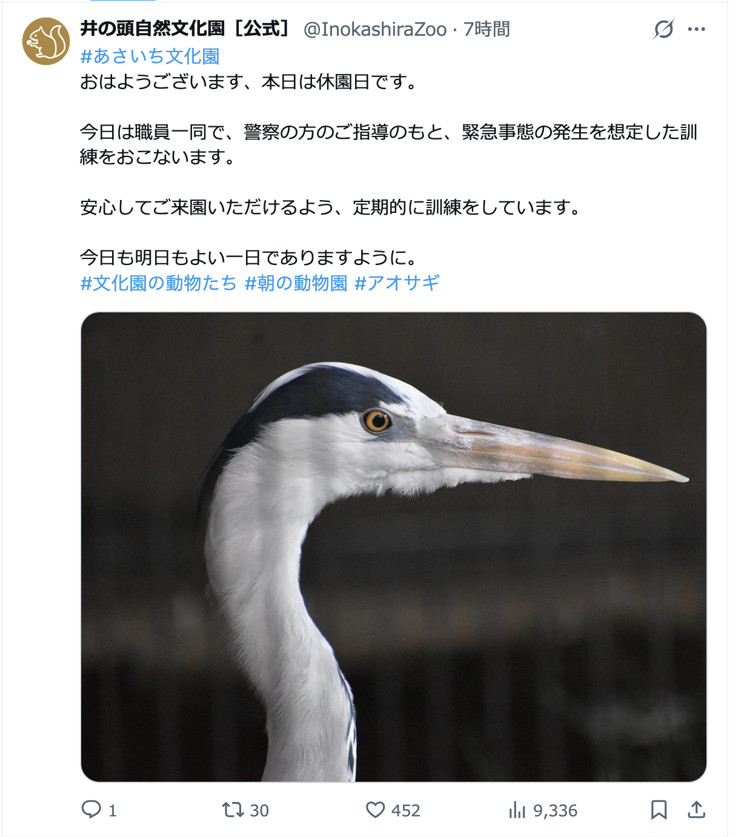Open the 7時間 timestamp link
This screenshot has width=744, height=837.
487,29
